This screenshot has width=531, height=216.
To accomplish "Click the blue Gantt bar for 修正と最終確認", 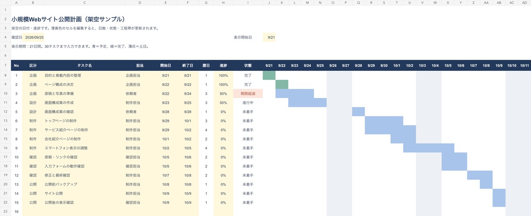I will (480, 175).
